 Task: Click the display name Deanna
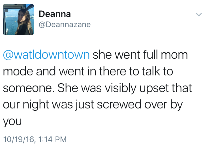tap(55, 14)
